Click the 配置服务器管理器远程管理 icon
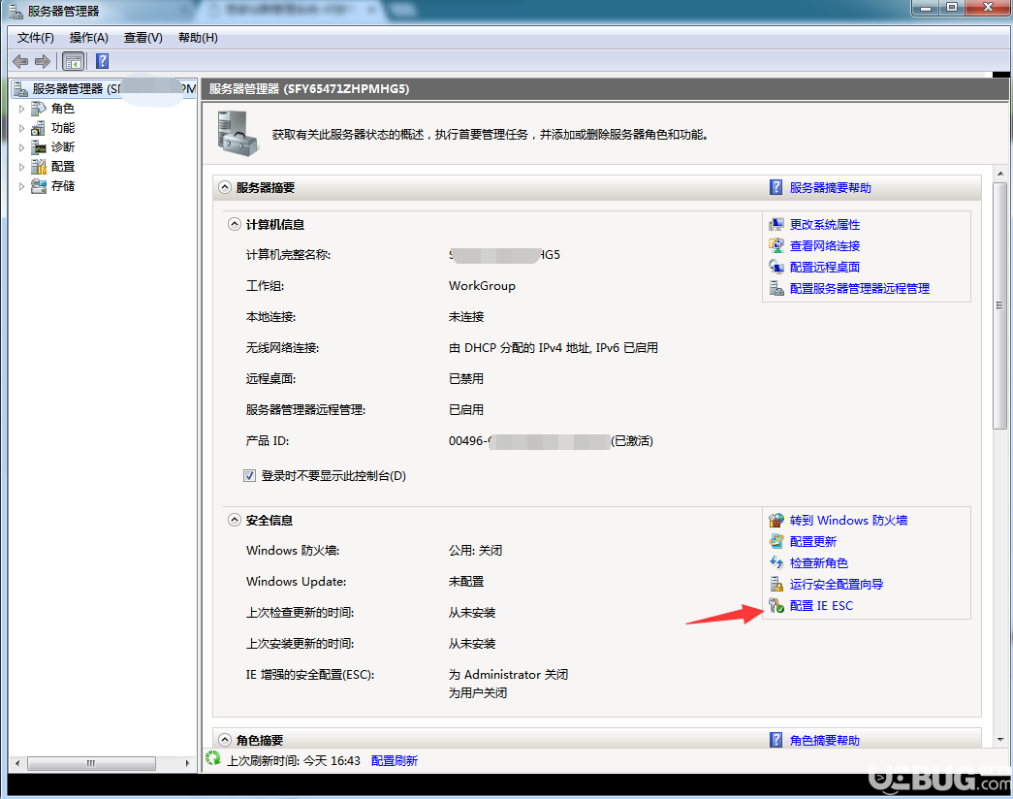 pos(776,288)
